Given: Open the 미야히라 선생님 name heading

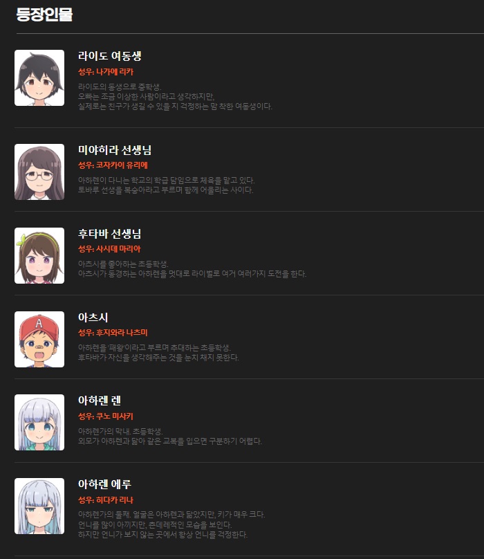Looking at the screenshot, I should pyautogui.click(x=115, y=150).
